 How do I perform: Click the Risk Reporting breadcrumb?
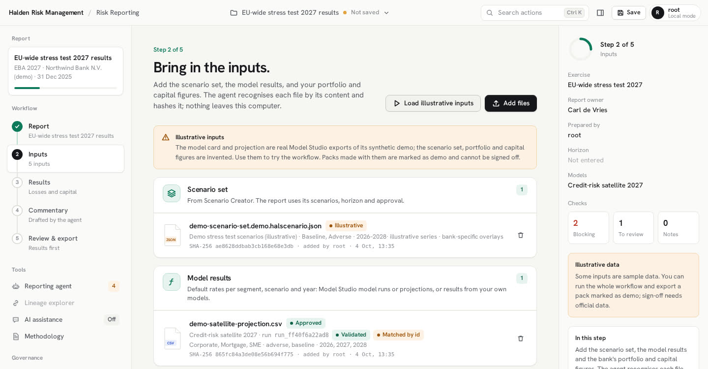pos(118,13)
